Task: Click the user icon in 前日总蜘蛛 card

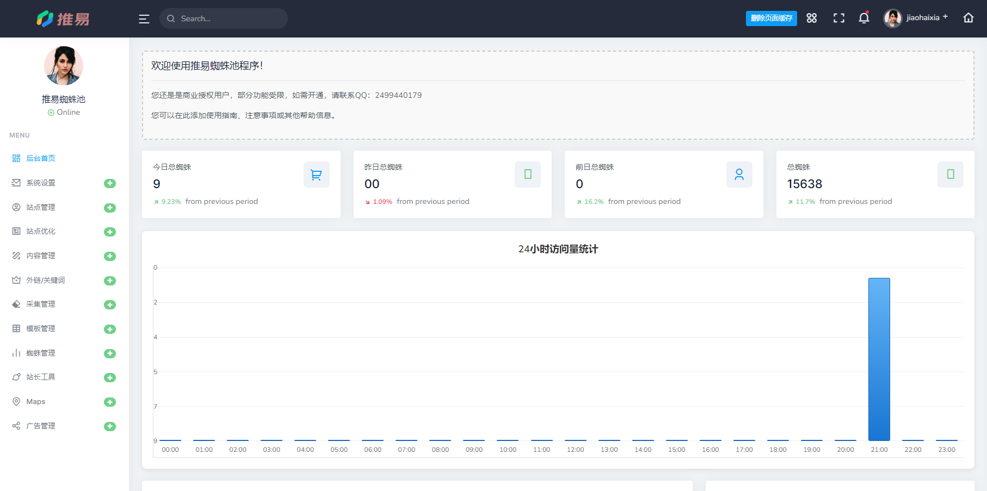Action: pos(739,175)
